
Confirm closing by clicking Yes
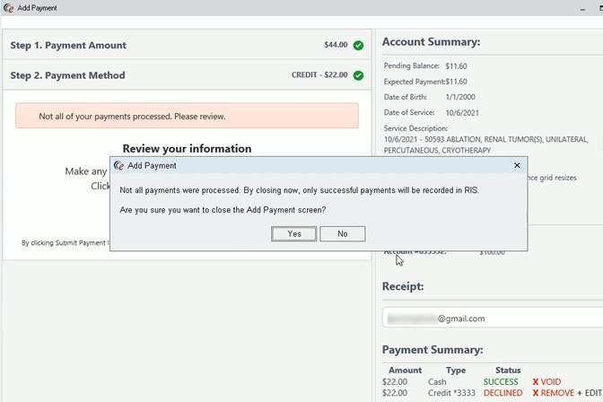pyautogui.click(x=293, y=233)
